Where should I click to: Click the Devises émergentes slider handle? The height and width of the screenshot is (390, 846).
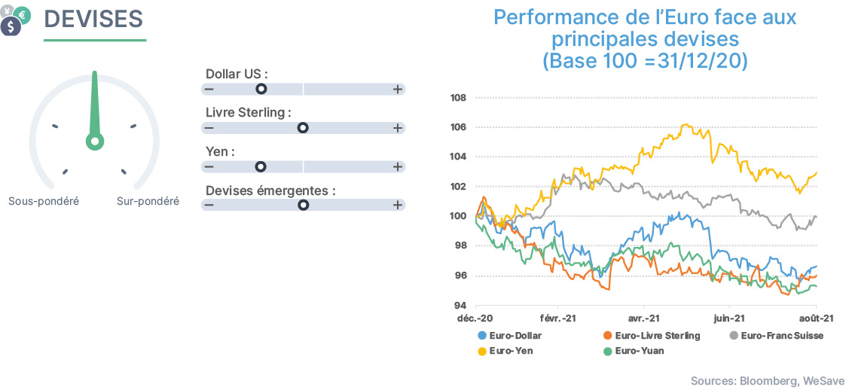tap(304, 205)
